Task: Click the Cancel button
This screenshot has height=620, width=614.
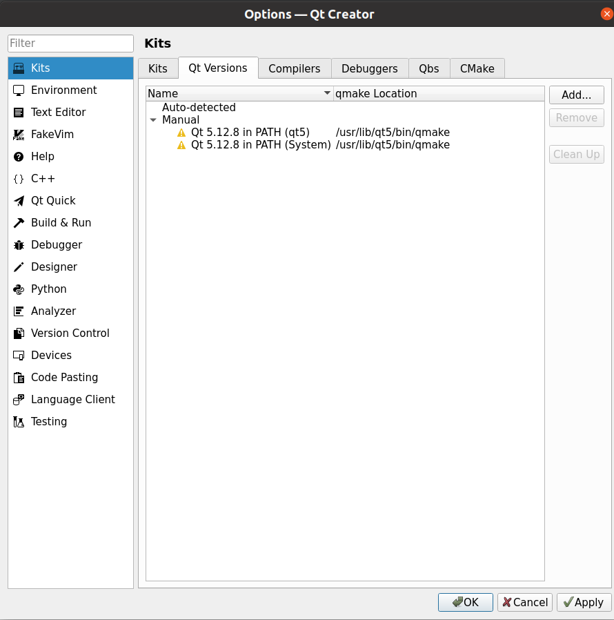Action: tap(525, 602)
